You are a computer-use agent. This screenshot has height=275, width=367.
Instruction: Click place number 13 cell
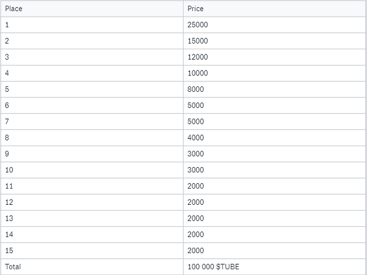click(x=92, y=218)
